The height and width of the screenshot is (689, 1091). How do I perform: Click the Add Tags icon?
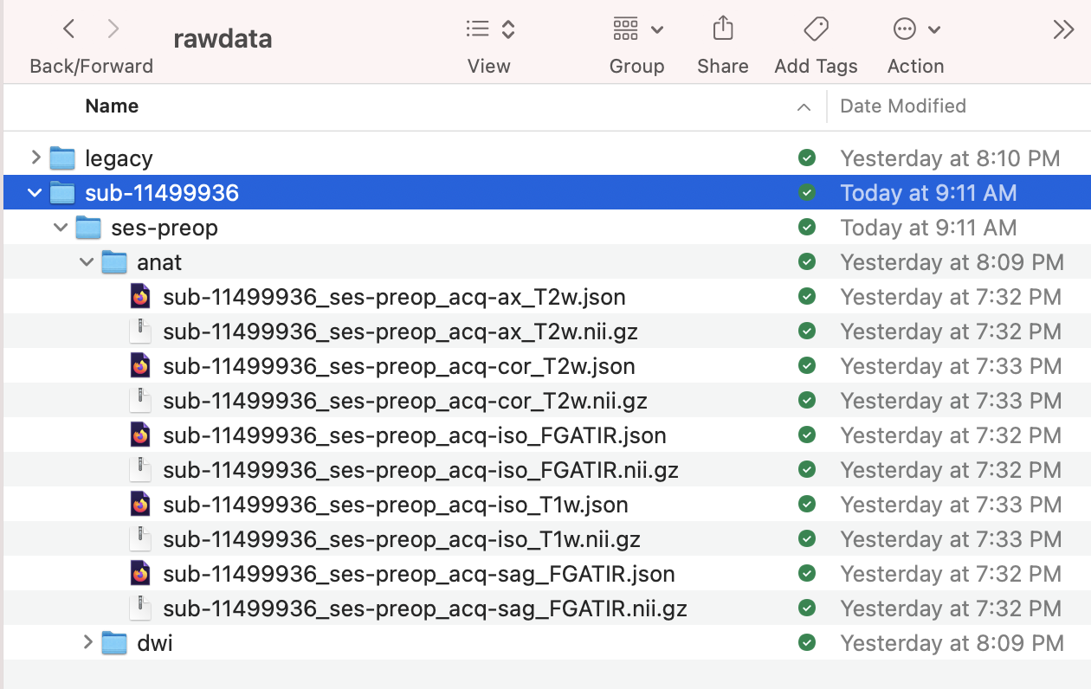pyautogui.click(x=815, y=29)
